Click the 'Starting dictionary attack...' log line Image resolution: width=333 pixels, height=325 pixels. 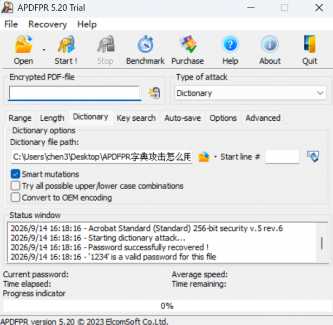point(98,238)
